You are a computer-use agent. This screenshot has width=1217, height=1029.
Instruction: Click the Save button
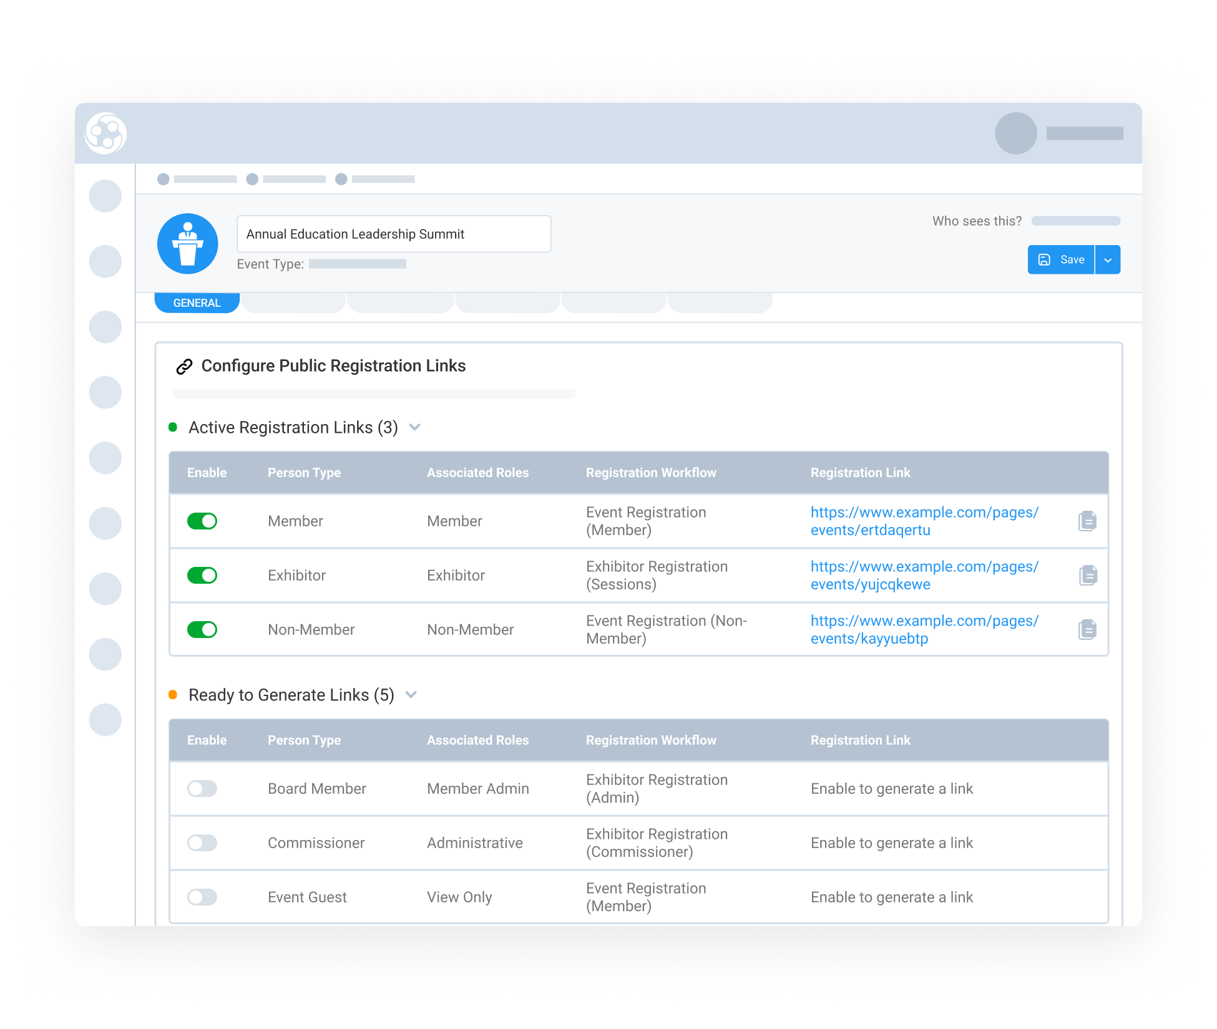click(1062, 259)
